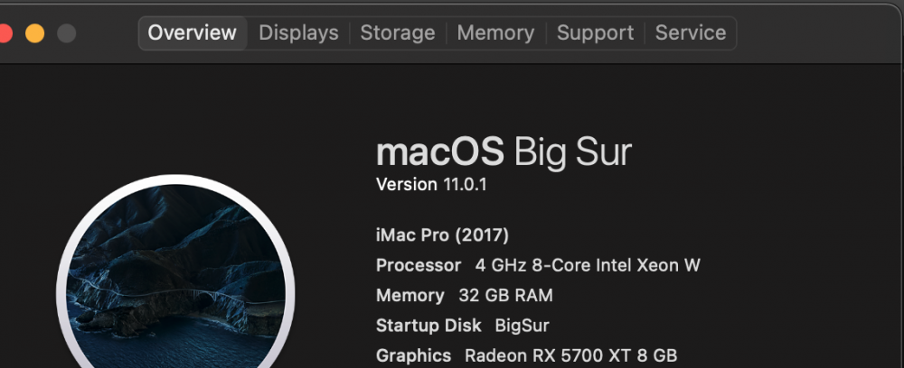Go to the Support tab

[595, 32]
